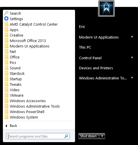Expand the Control Panel submenu arrow
The width and height of the screenshot is (138, 145).
point(132,58)
